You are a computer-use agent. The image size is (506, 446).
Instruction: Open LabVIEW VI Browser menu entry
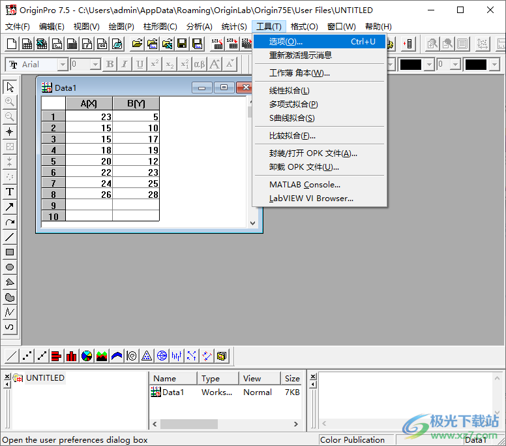click(x=320, y=198)
